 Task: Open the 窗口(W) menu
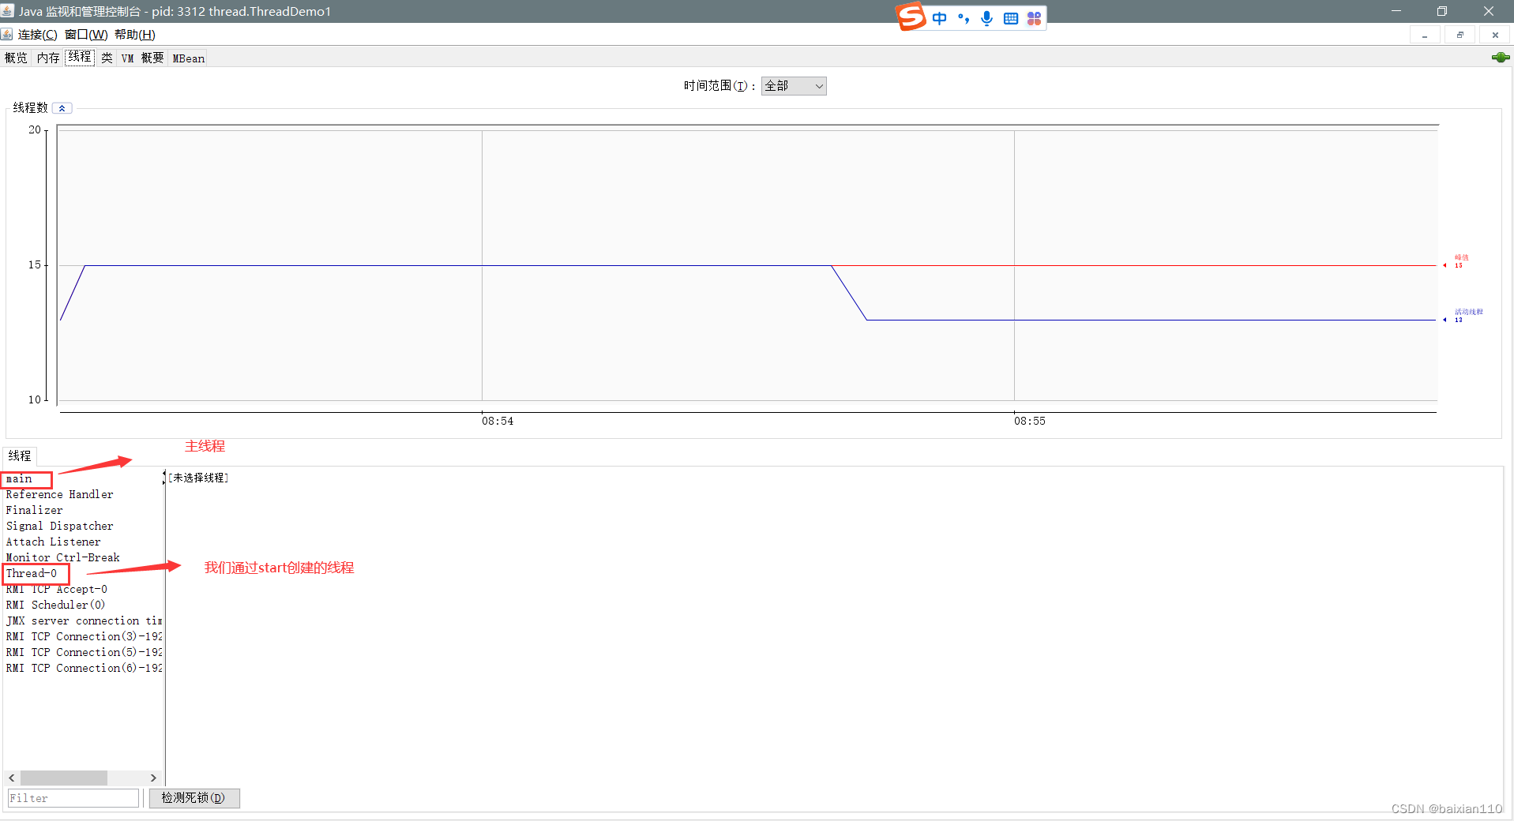click(86, 35)
